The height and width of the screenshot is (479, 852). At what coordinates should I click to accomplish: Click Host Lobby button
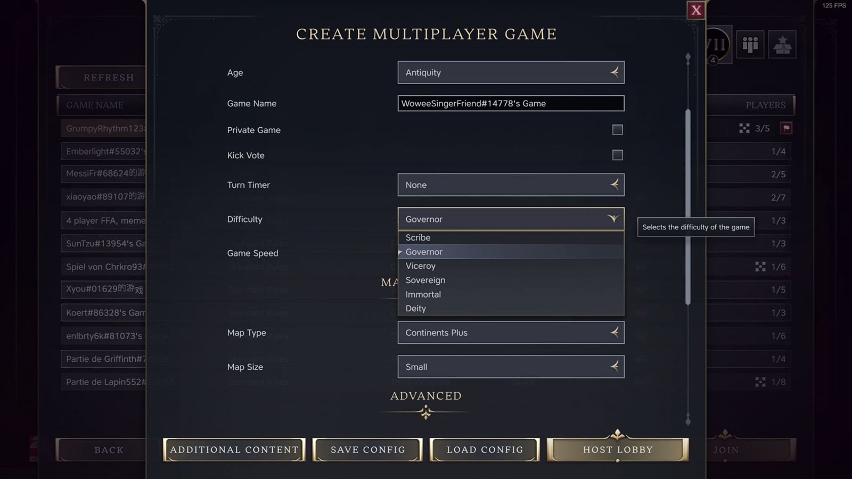618,450
